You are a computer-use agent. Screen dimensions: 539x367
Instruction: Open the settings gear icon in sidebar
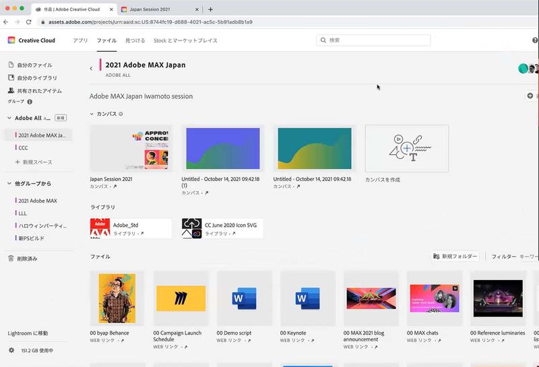(11, 350)
